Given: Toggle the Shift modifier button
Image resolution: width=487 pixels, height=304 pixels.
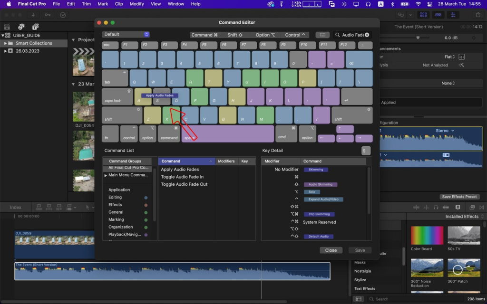Looking at the screenshot, I should point(235,35).
